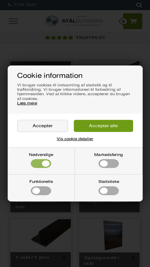Click the search magnifier icon

[139, 5]
